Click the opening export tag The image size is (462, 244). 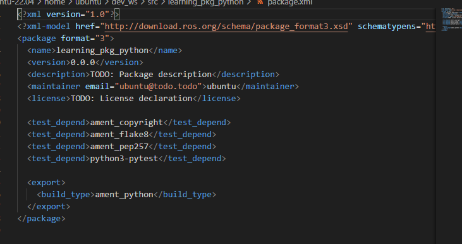(46, 183)
